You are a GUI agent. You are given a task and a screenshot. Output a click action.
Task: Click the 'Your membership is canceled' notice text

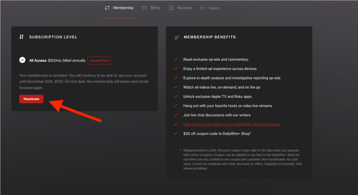tap(84, 81)
